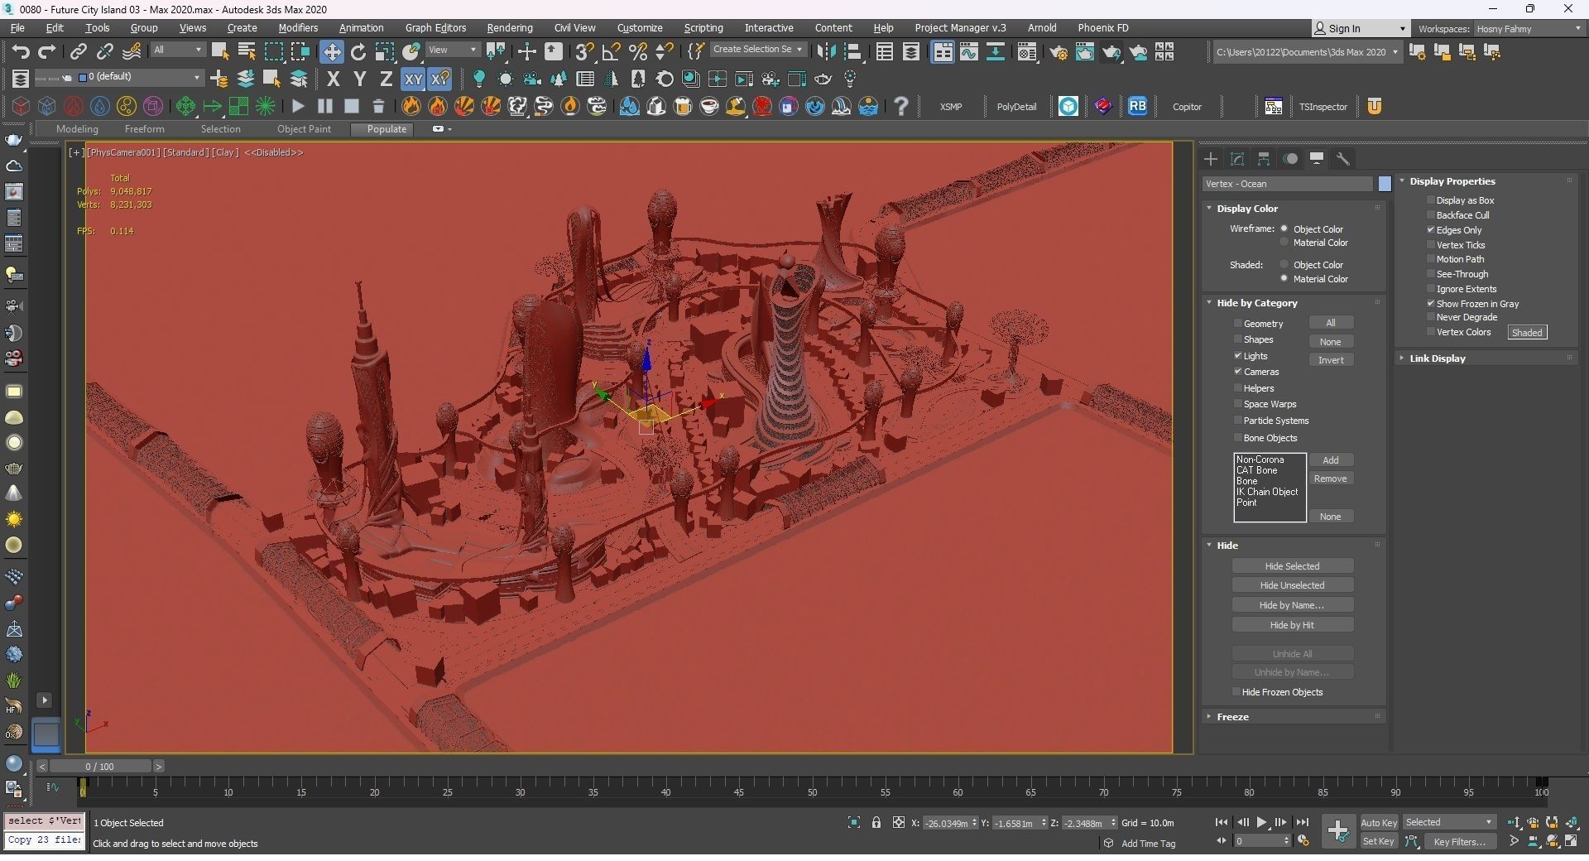Open the Motion command panel tab
Image resolution: width=1589 pixels, height=861 pixels.
(1290, 159)
